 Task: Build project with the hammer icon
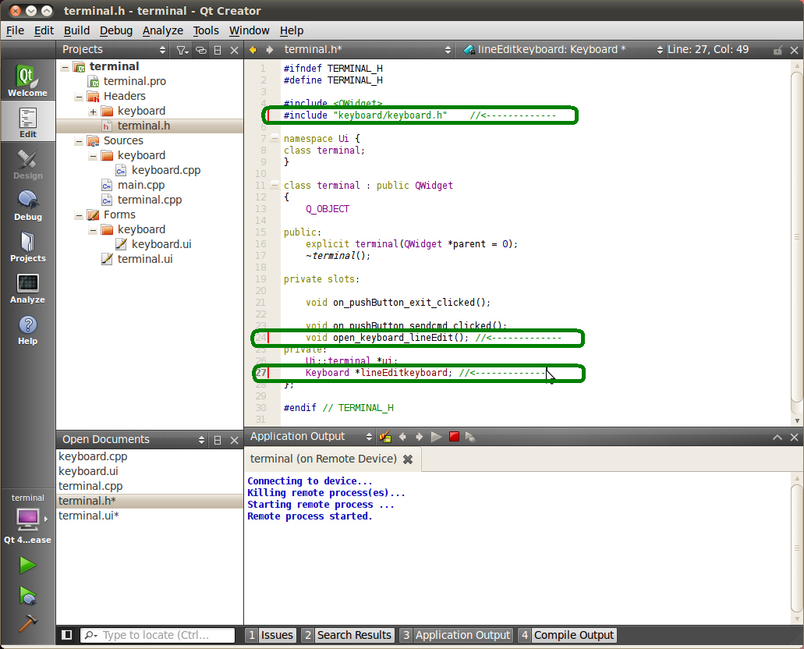coord(28,622)
